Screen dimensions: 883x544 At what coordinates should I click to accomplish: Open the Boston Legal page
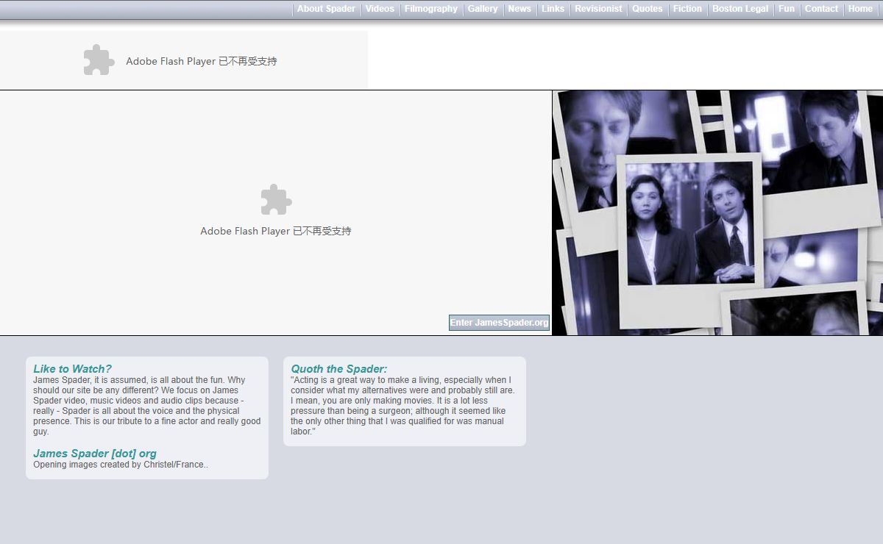pyautogui.click(x=740, y=9)
